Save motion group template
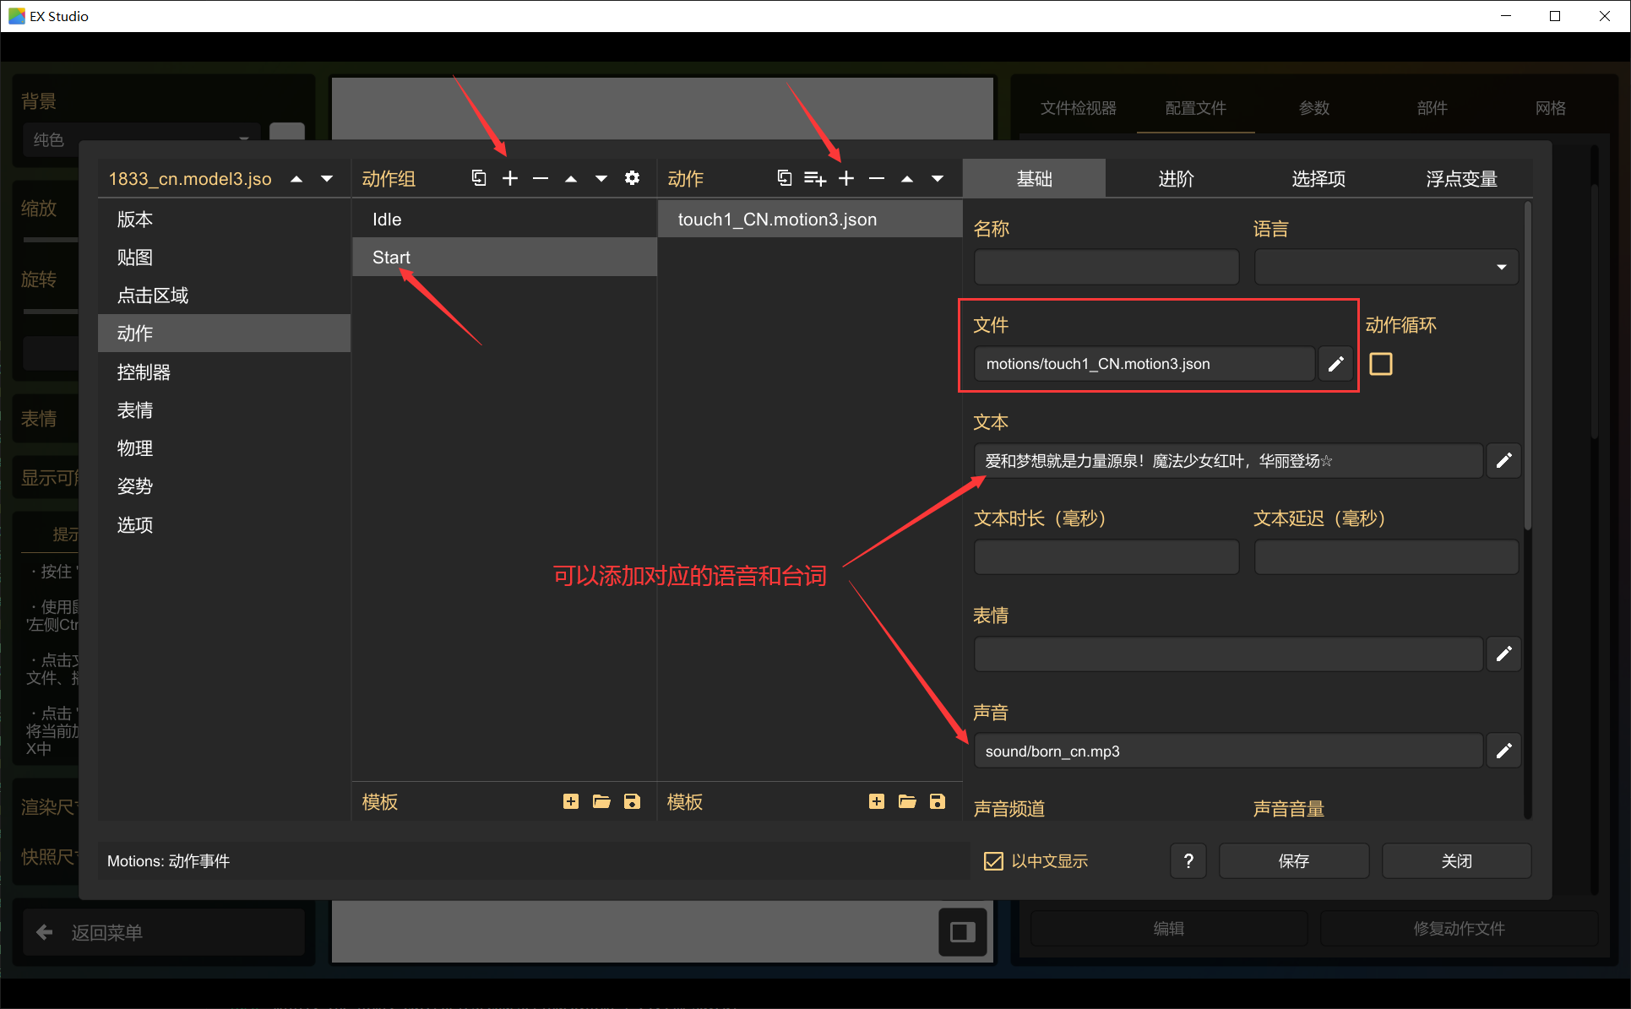Screen dimensions: 1631x1009 coord(632,801)
